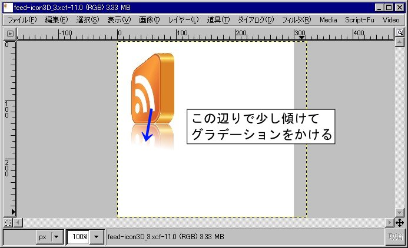Open the レイヤー(L) menu
This screenshot has height=248, width=408.
(x=184, y=20)
